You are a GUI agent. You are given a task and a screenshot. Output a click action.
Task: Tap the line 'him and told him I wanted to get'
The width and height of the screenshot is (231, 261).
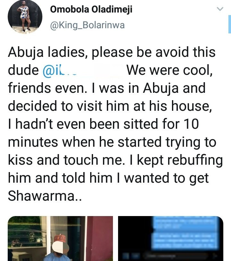[x=108, y=178]
